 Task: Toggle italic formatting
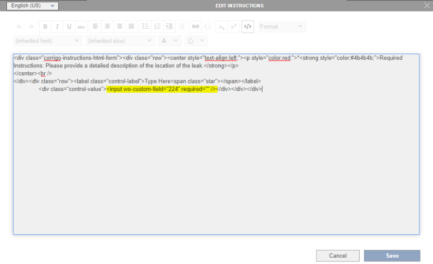point(57,27)
